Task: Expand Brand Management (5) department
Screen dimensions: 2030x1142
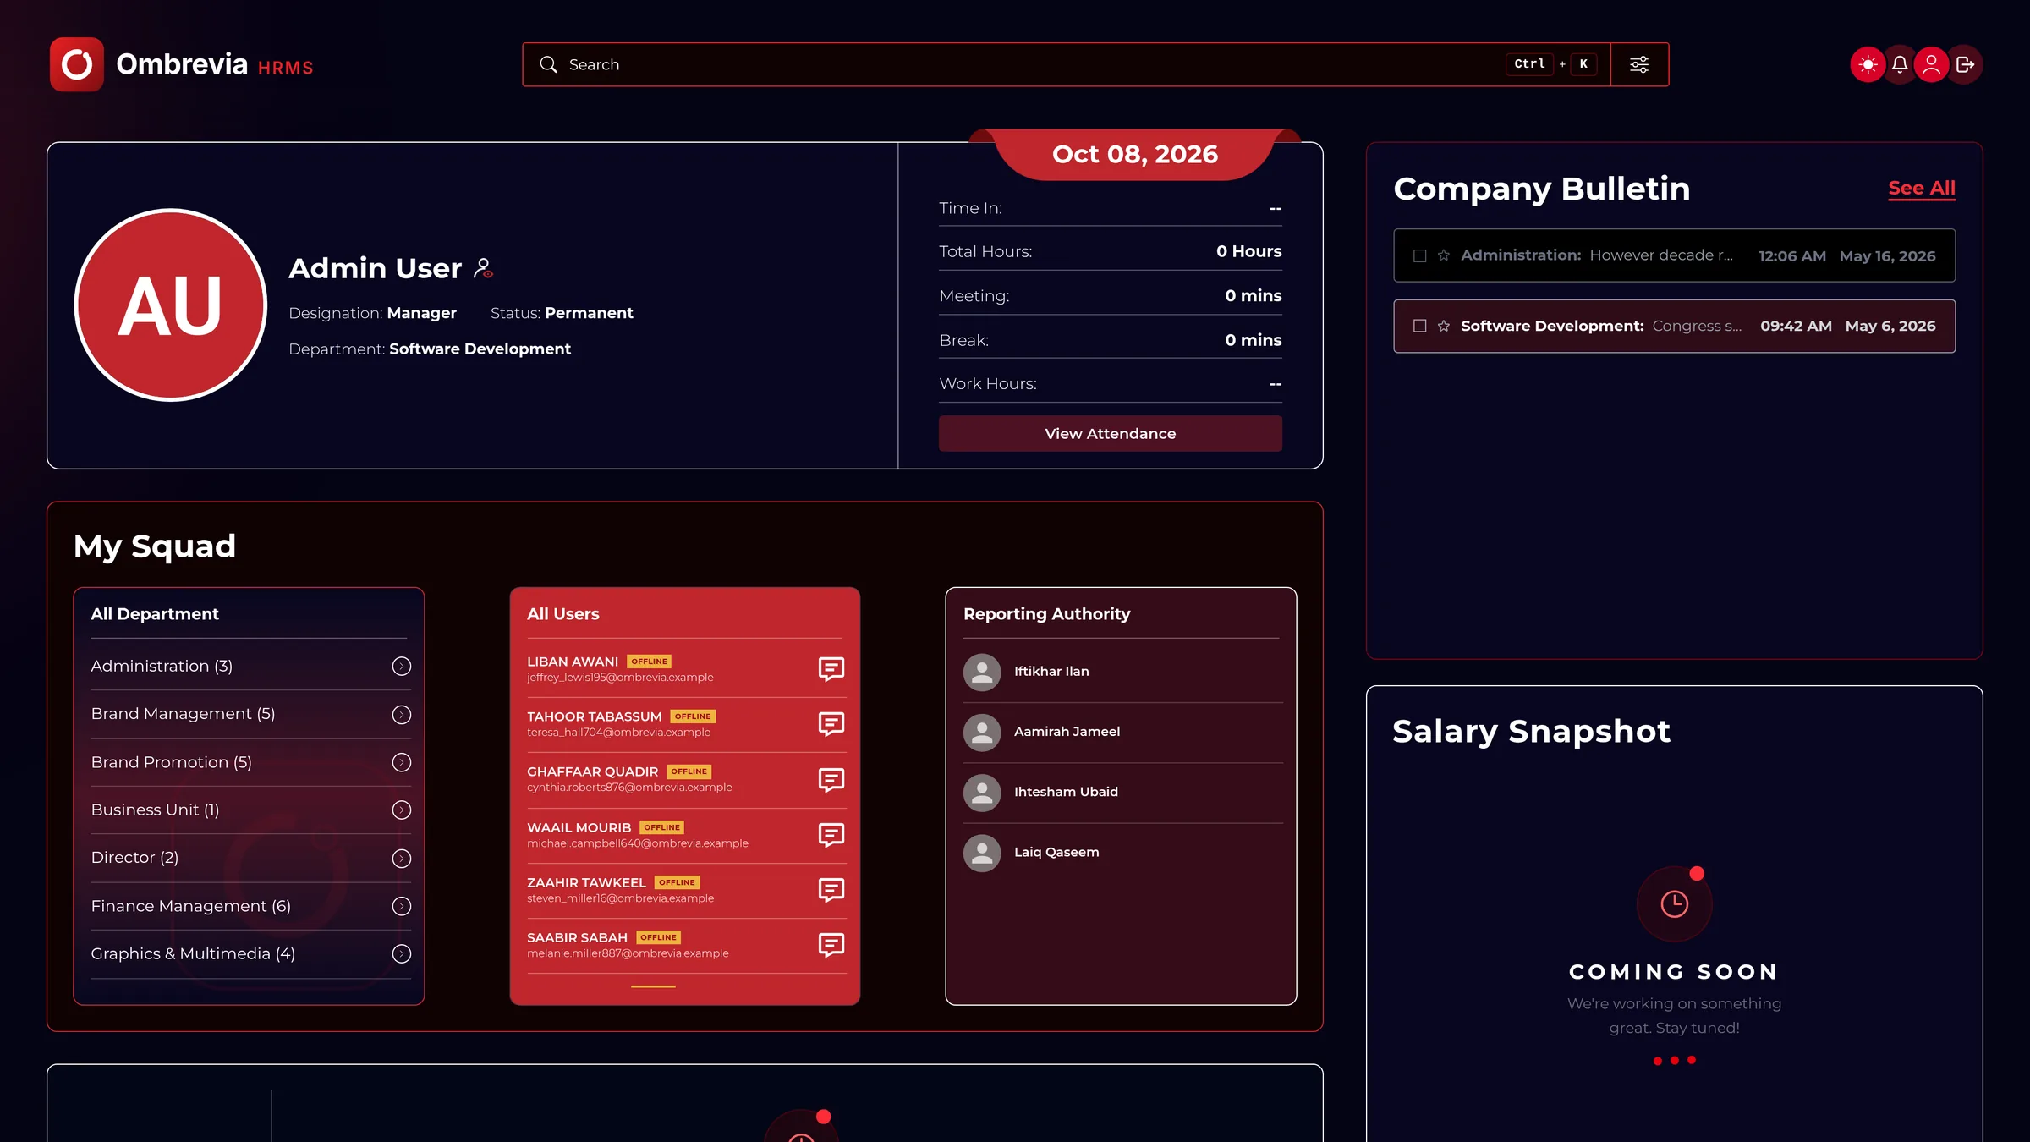Action: pyautogui.click(x=402, y=715)
